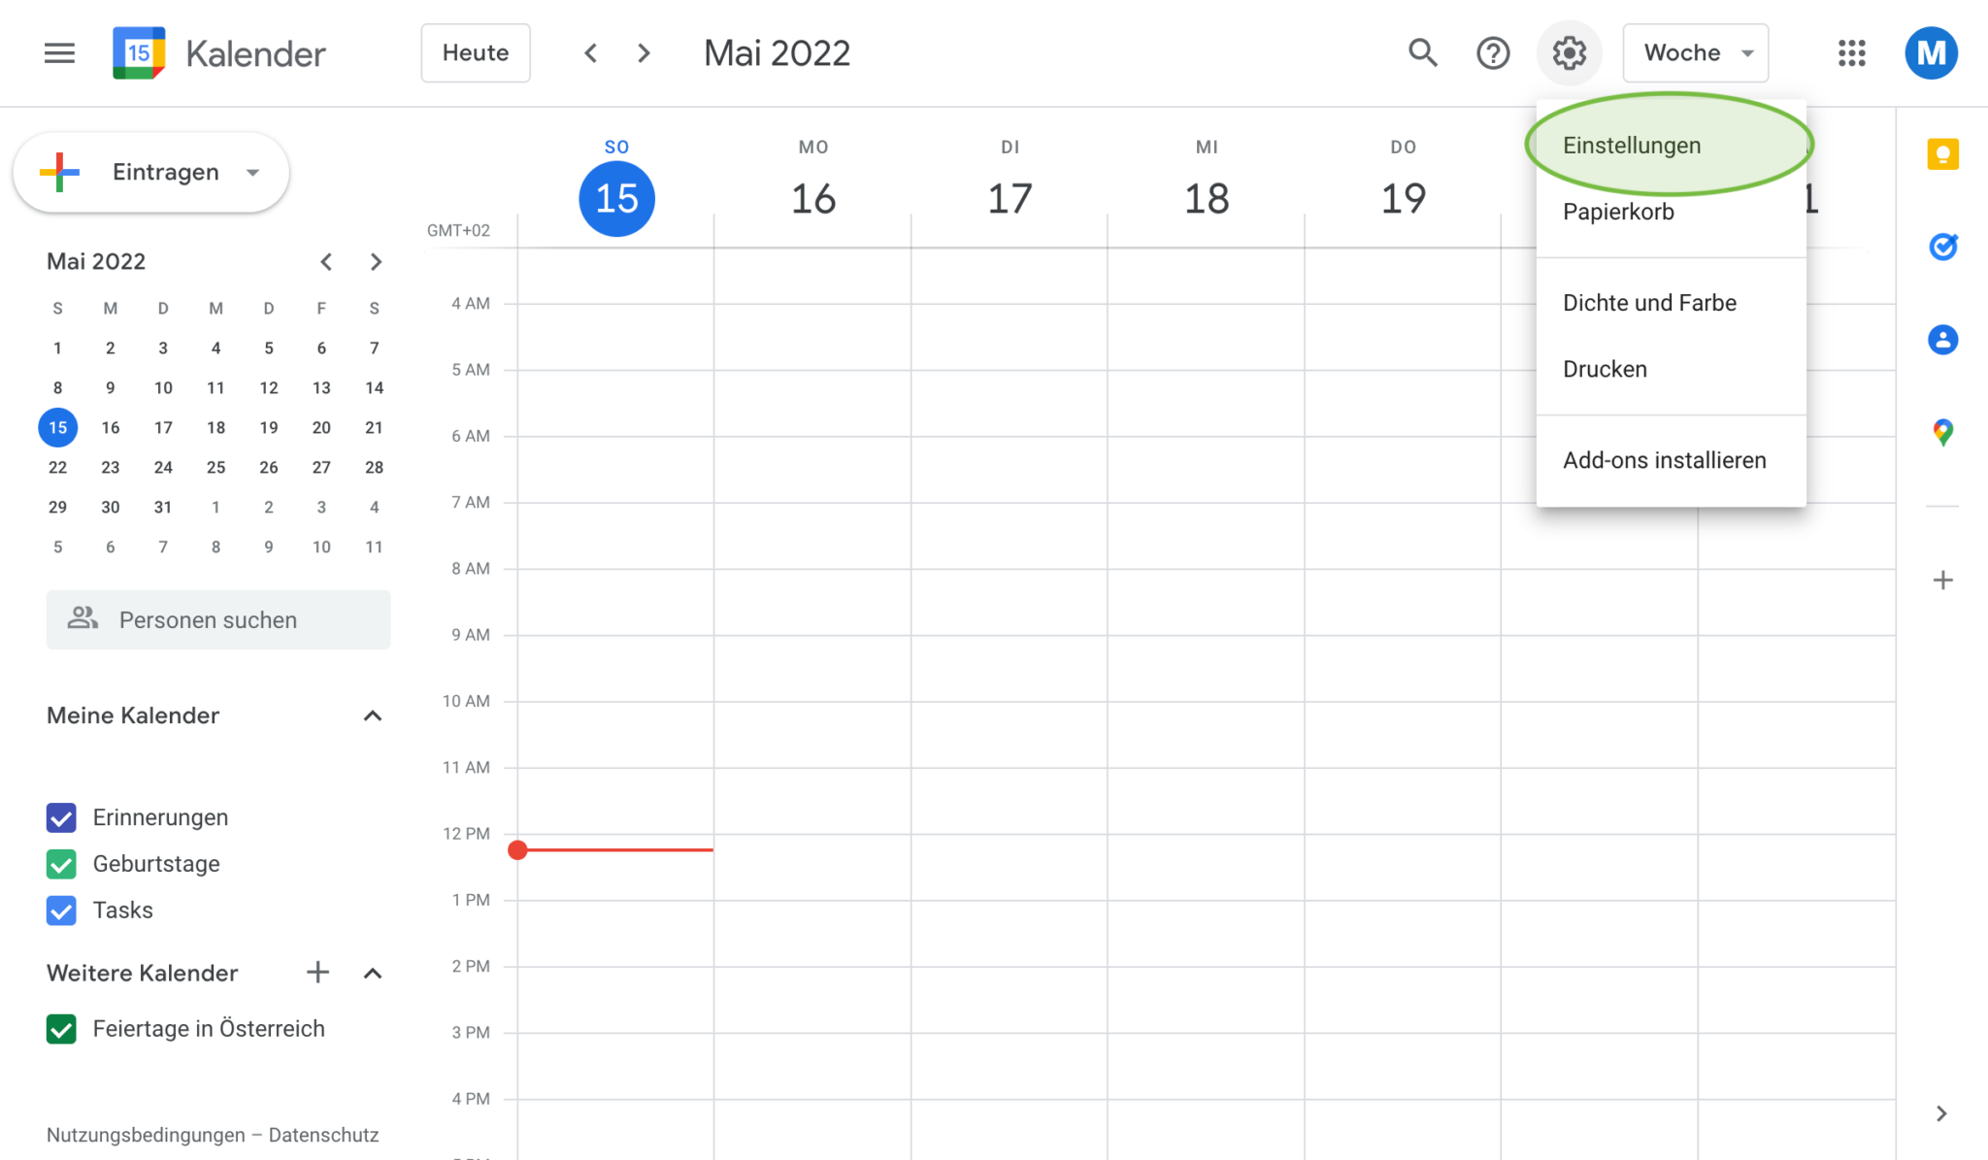
Task: Click the GMT+02 timezone label
Action: point(458,230)
